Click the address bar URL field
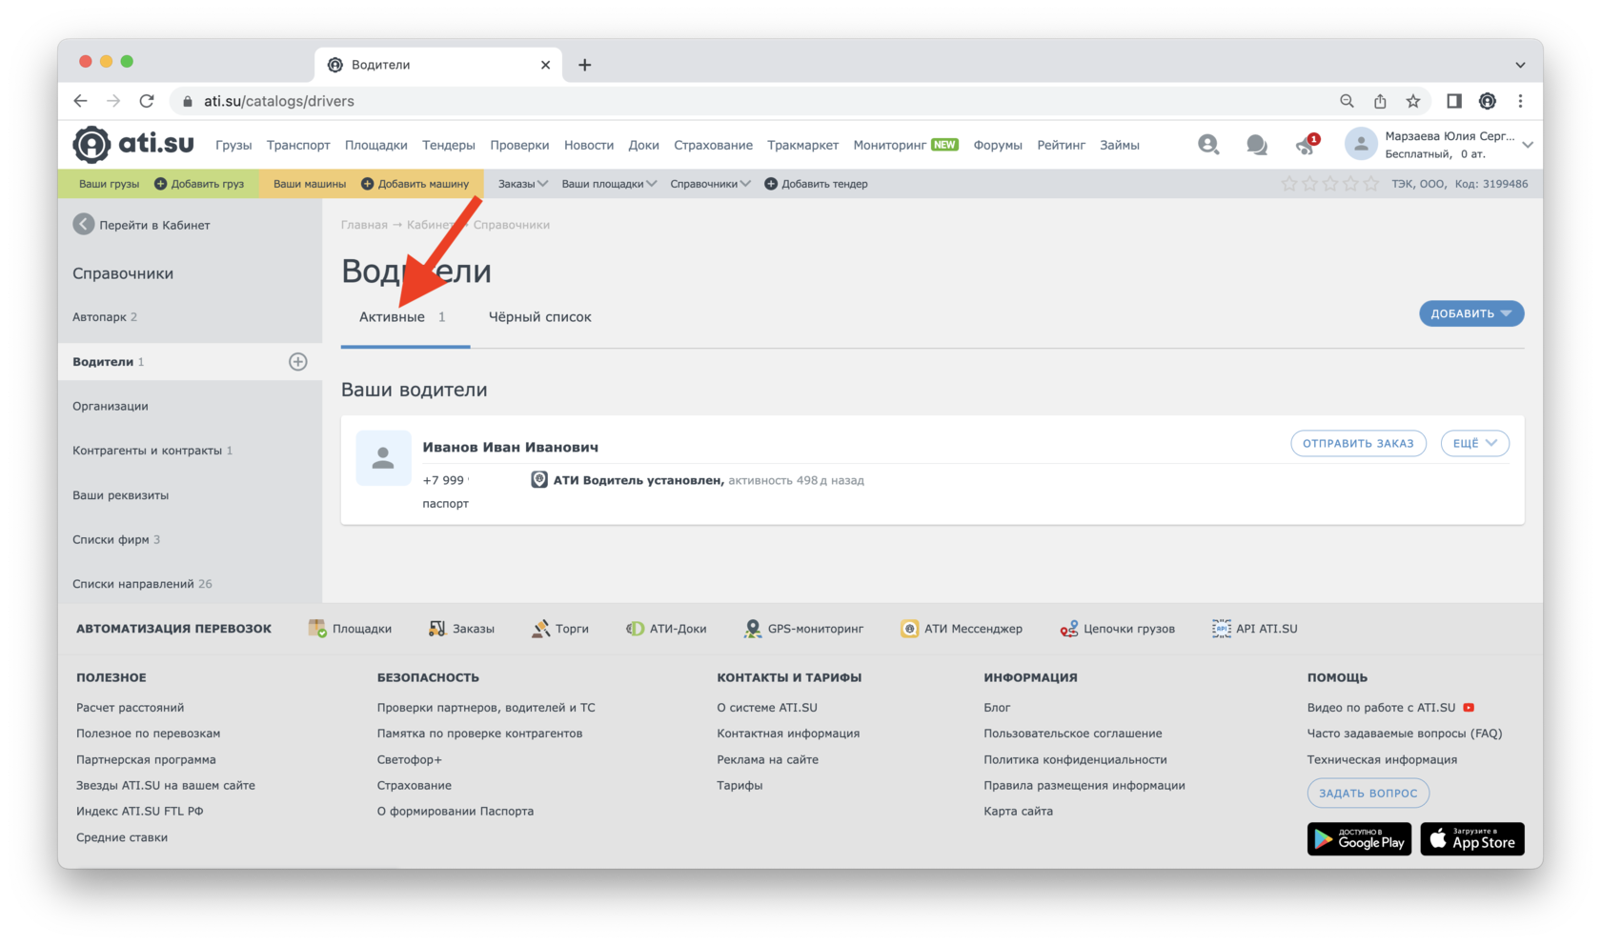Viewport: 1601px width, 945px height. click(753, 101)
